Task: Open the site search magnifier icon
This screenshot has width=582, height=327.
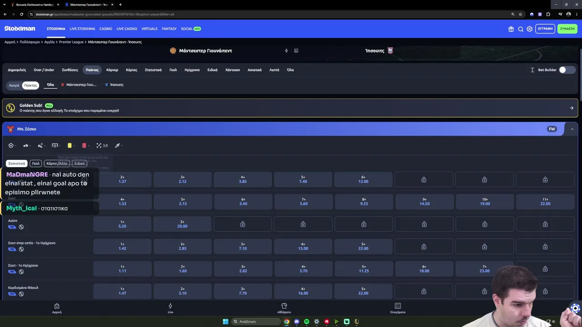Action: point(521,29)
